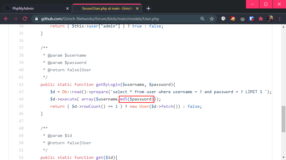Reload the GitHub page
Image resolution: width=286 pixels, height=160 pixels.
point(25,19)
